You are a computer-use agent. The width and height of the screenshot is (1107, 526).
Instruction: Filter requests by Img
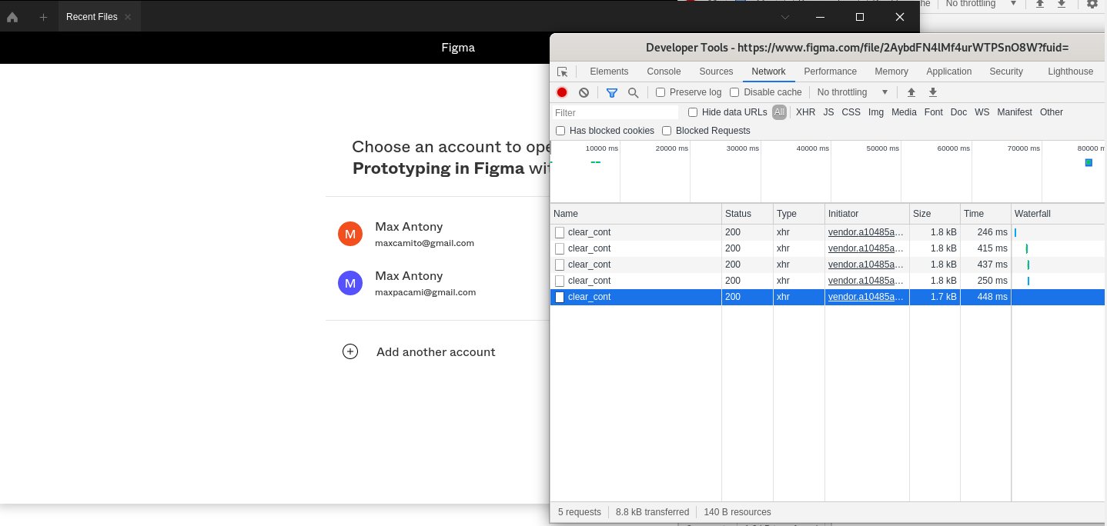coord(876,112)
